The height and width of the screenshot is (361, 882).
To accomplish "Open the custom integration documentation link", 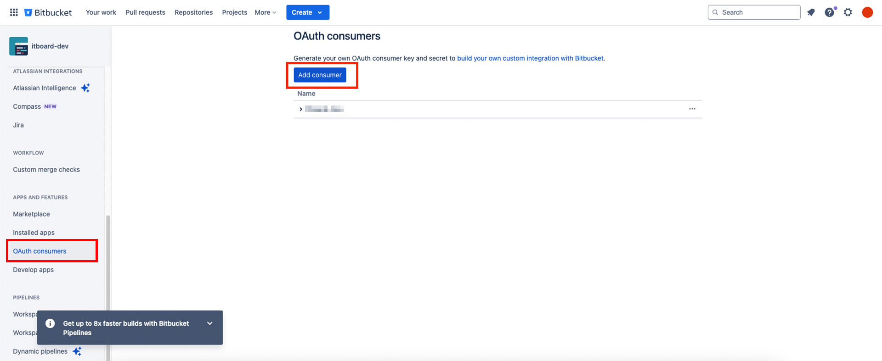I will point(530,58).
